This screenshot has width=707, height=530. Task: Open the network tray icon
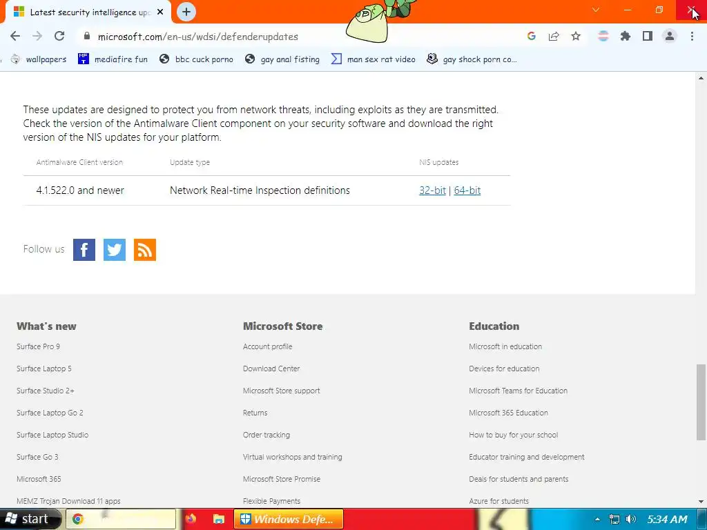(x=614, y=519)
